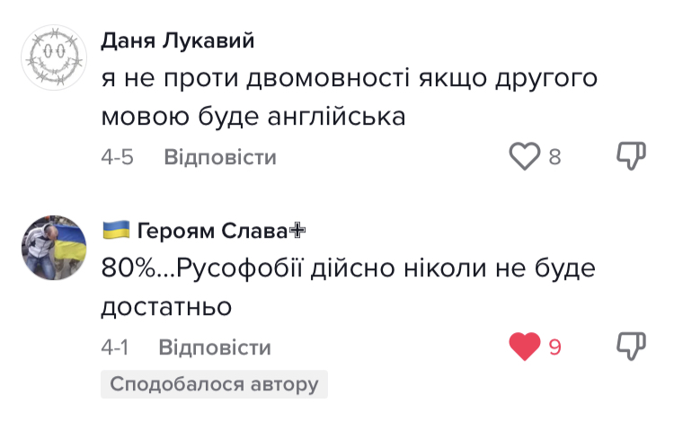
Task: Click the Сподобалося автору badge
Action: tap(215, 385)
